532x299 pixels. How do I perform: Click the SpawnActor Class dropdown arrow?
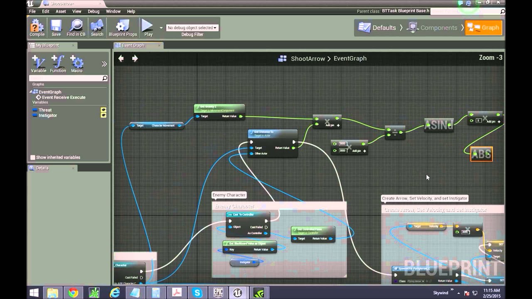click(423, 281)
